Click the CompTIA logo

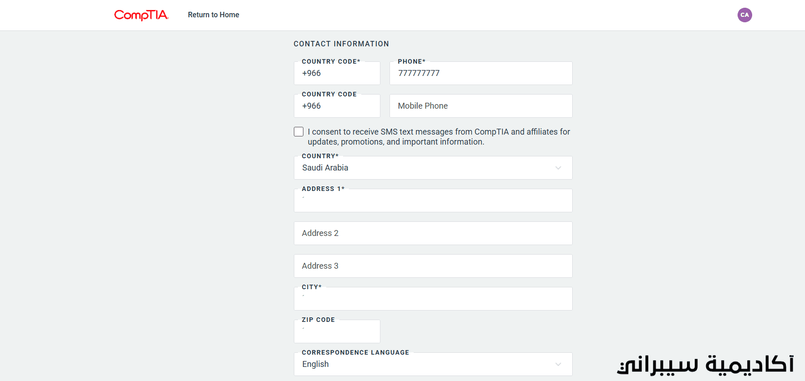(x=141, y=15)
